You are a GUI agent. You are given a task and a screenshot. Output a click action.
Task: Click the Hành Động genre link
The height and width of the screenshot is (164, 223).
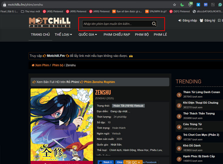tap(129, 150)
